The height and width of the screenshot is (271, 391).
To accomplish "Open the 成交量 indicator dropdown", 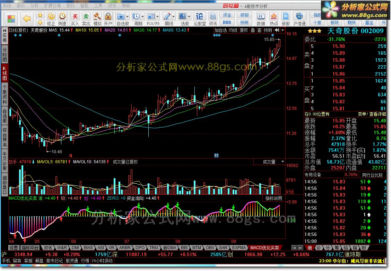I will (283, 162).
